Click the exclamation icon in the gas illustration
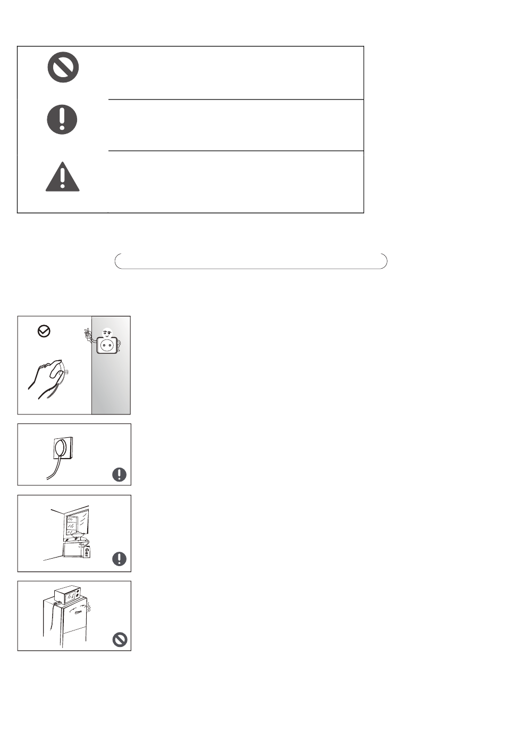This screenshot has height=739, width=505. 120,559
